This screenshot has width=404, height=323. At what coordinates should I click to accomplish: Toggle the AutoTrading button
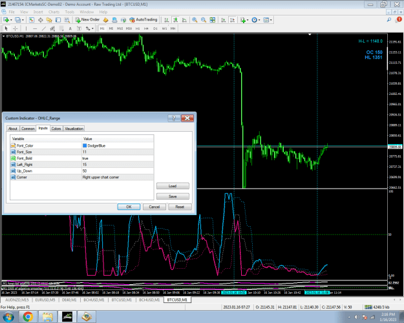tap(144, 20)
